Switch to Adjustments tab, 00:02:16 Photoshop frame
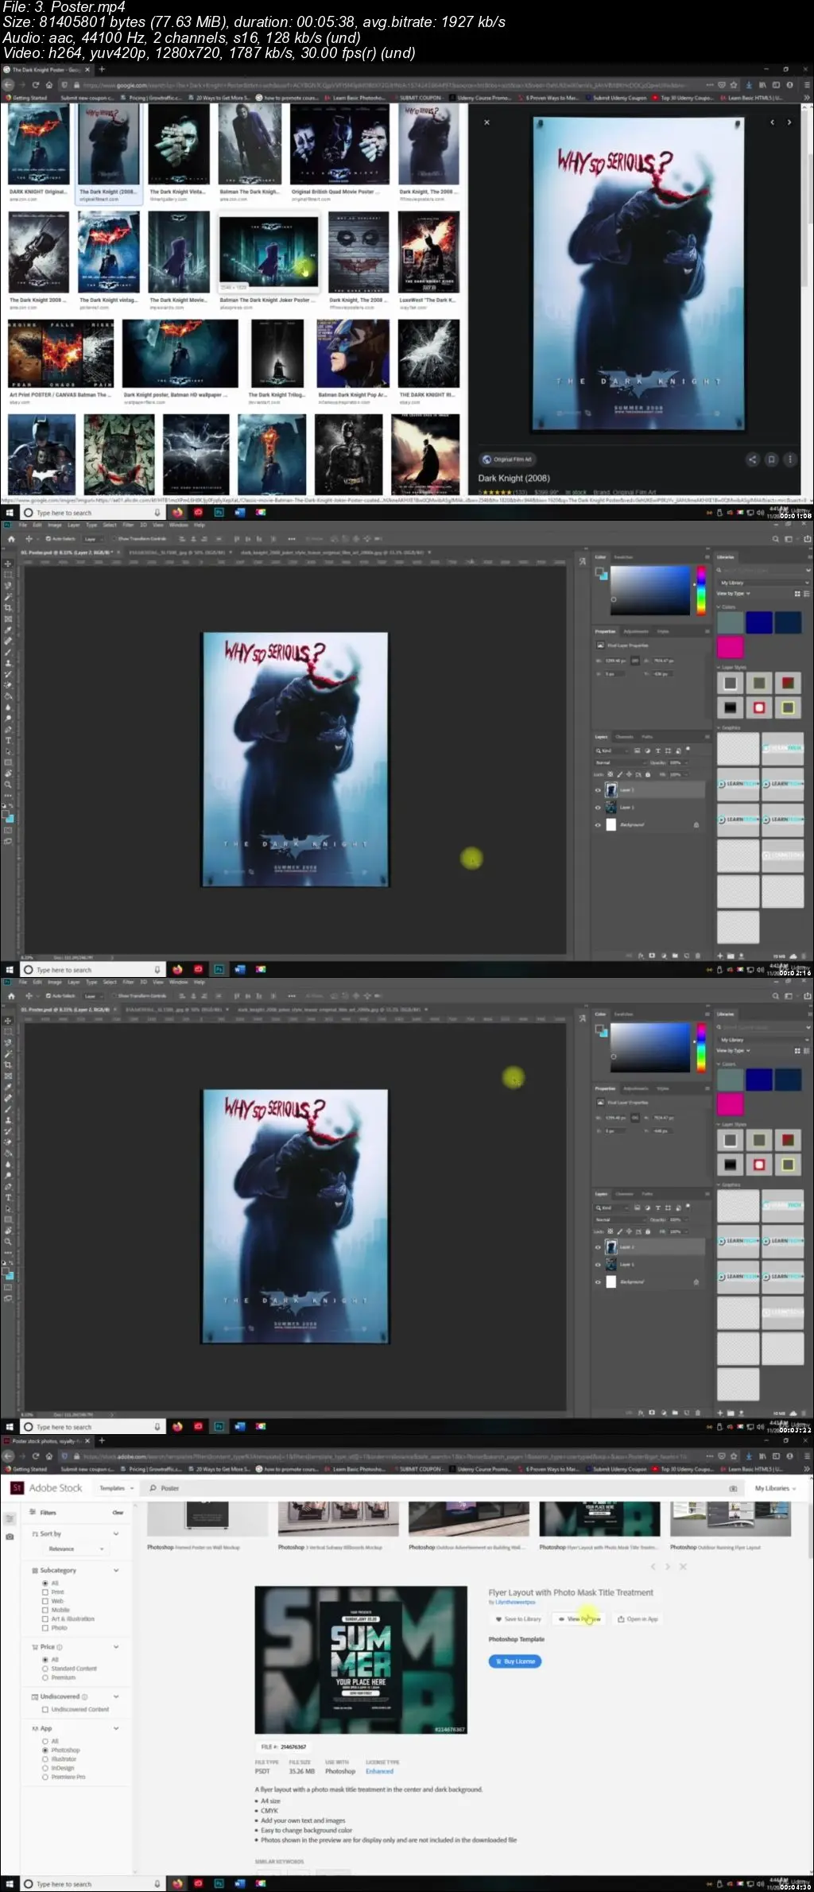This screenshot has height=1892, width=814. 636,631
